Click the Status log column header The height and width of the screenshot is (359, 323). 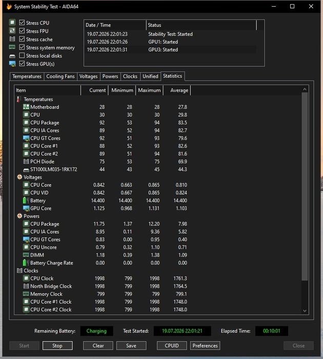[x=201, y=25]
